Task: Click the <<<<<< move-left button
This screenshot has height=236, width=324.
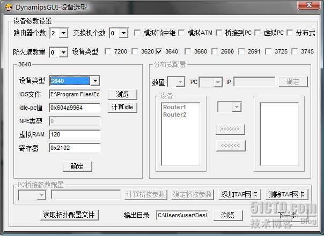Action: tap(231, 146)
